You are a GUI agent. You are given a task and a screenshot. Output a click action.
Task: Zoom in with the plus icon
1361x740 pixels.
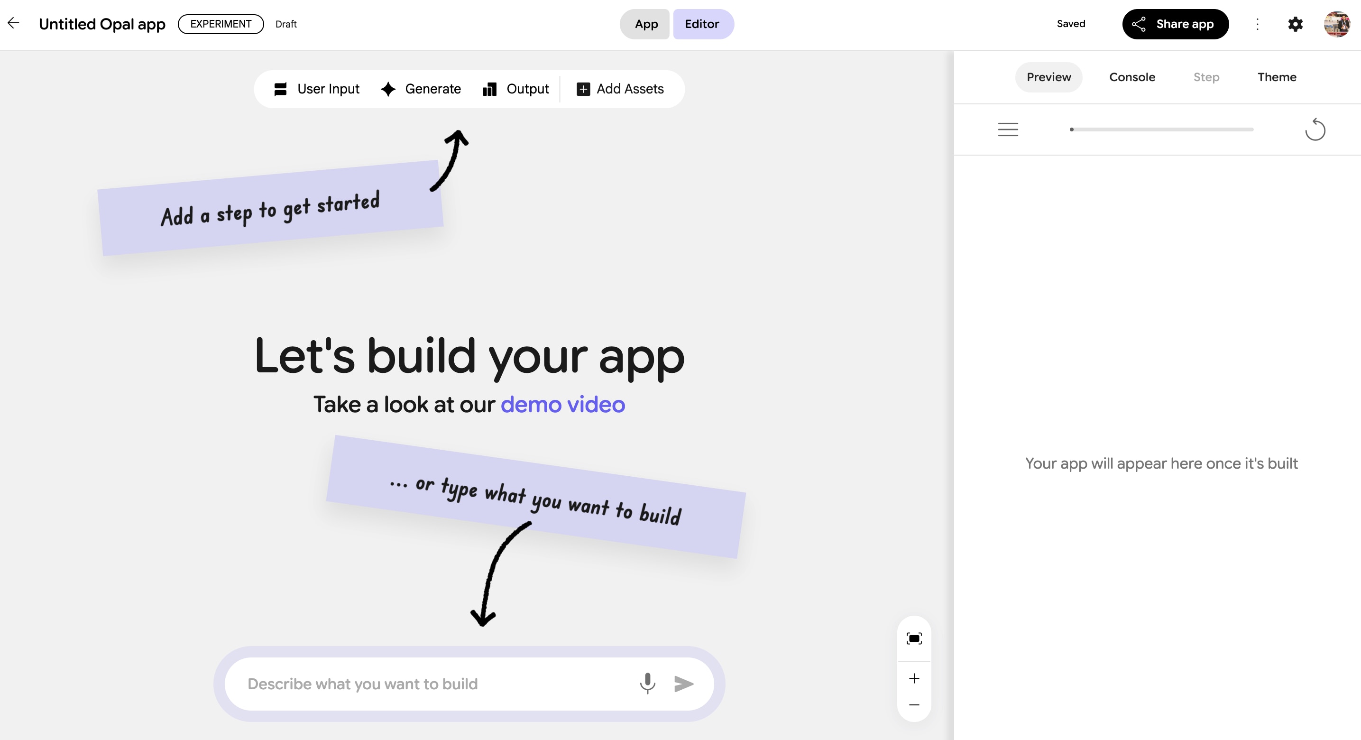pos(914,678)
